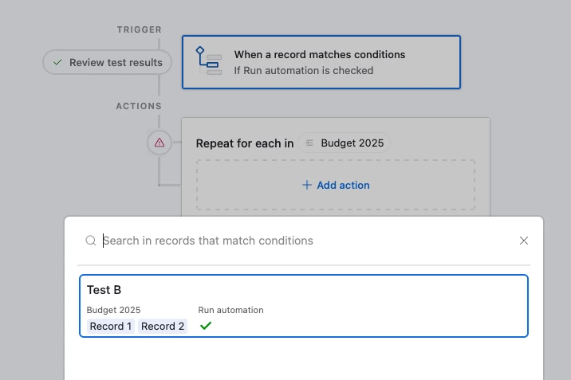Click the red warning triangle icon
The width and height of the screenshot is (571, 380).
pyautogui.click(x=159, y=143)
